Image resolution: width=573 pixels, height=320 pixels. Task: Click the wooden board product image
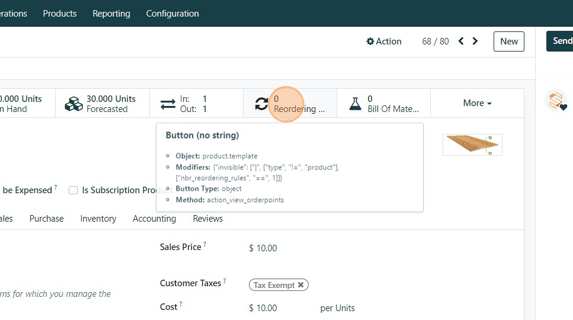tap(472, 145)
